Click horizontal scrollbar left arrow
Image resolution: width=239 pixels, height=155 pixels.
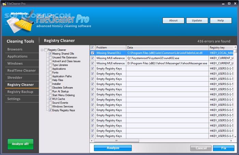(92, 141)
